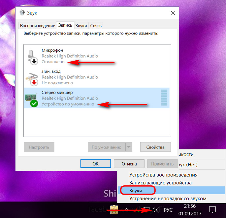Select the Стерео микшер sound card icon
The width and height of the screenshot is (226, 218).
click(x=32, y=100)
